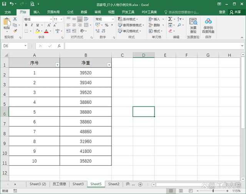Click the italic I formatting icon
The image size is (246, 194).
click(x=32, y=25)
